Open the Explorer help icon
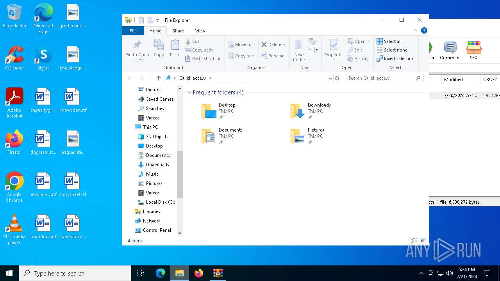 tap(424, 30)
